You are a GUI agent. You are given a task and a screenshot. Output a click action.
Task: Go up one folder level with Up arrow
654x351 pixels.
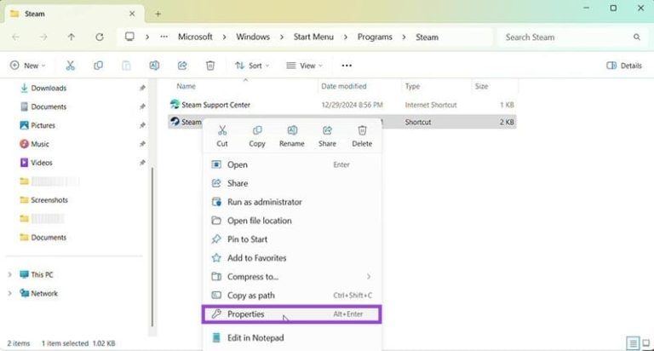click(x=72, y=37)
